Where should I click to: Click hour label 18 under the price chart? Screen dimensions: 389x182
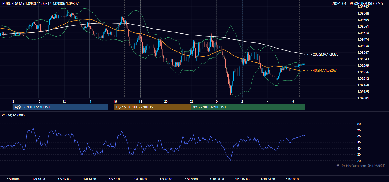(x=140, y=101)
